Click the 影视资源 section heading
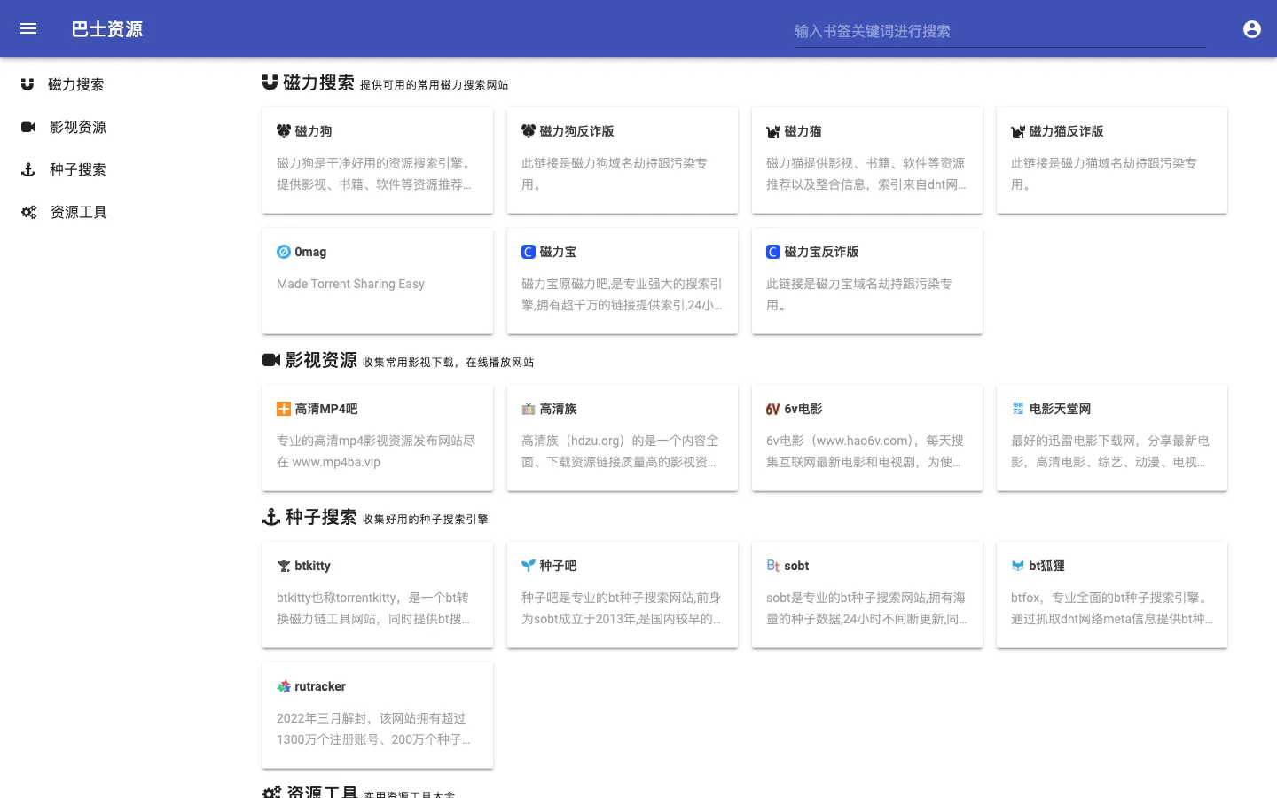Image resolution: width=1277 pixels, height=798 pixels. pos(321,360)
